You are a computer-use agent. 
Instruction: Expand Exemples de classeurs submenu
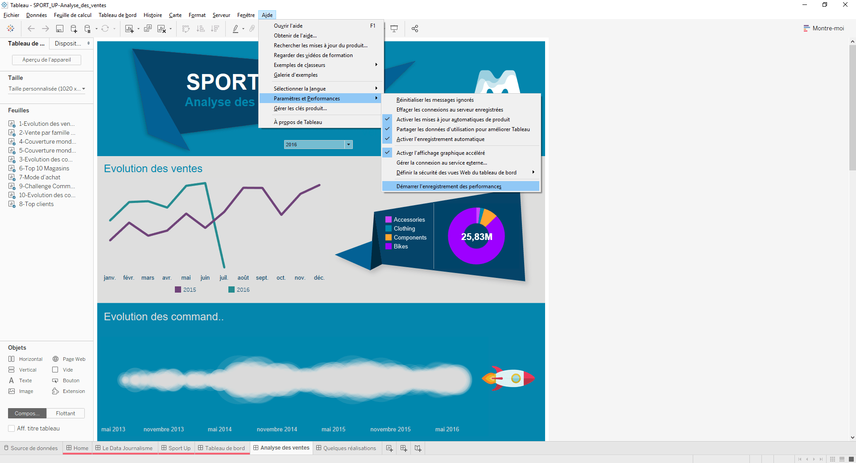320,65
